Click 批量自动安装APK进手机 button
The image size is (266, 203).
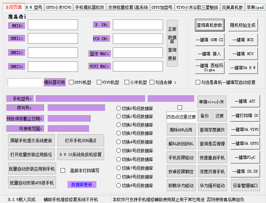coord(32,183)
